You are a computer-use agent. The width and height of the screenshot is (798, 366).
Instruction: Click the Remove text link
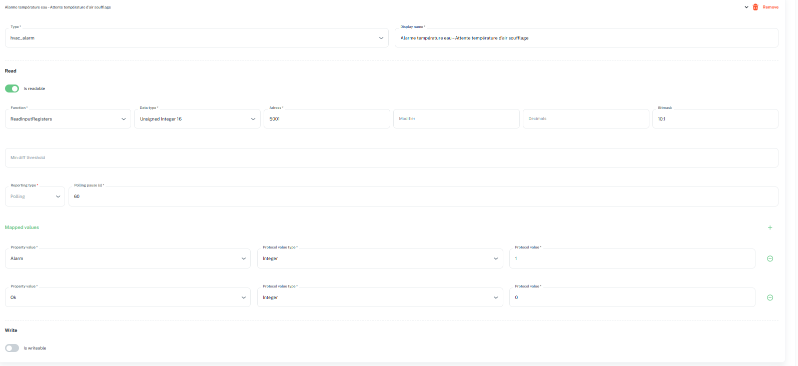(770, 7)
